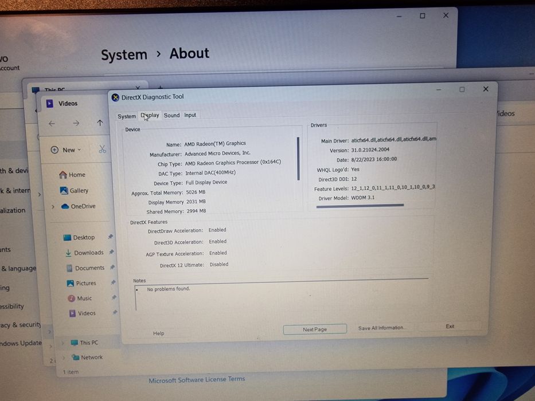Click Save All Information button
Image resolution: width=535 pixels, height=401 pixels.
coord(381,328)
